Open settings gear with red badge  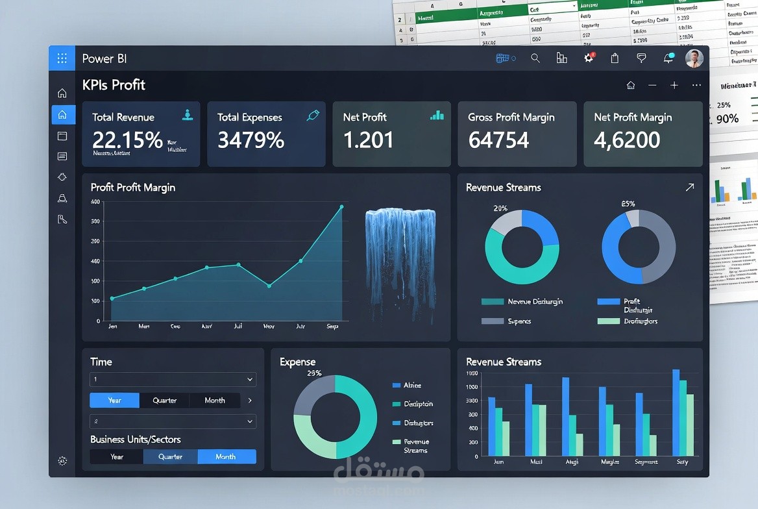pyautogui.click(x=589, y=58)
